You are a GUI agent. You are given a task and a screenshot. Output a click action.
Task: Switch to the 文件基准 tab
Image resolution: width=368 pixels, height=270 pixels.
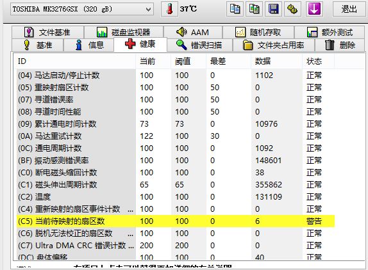pos(48,32)
